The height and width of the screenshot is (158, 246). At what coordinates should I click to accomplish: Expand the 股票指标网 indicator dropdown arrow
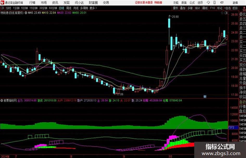pos(2,100)
